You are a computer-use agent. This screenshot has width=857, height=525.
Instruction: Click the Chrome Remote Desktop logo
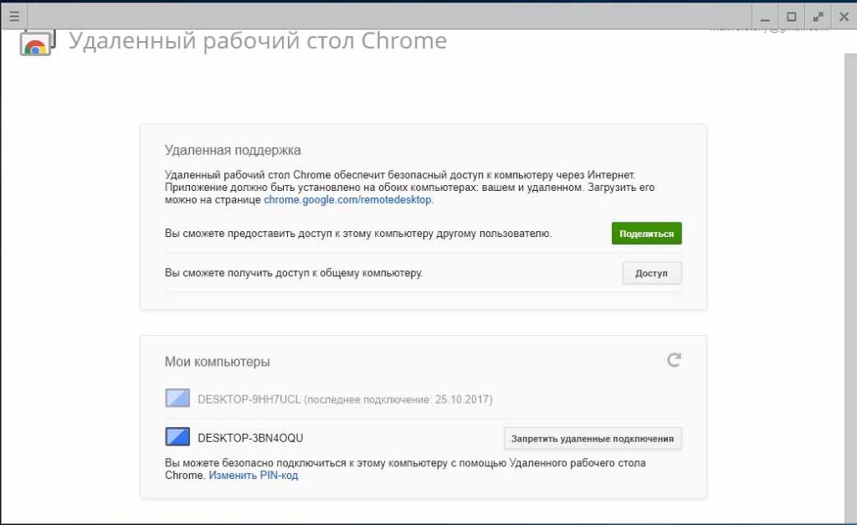(x=37, y=42)
